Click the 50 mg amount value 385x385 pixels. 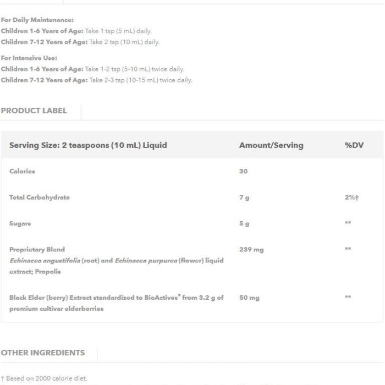249,298
